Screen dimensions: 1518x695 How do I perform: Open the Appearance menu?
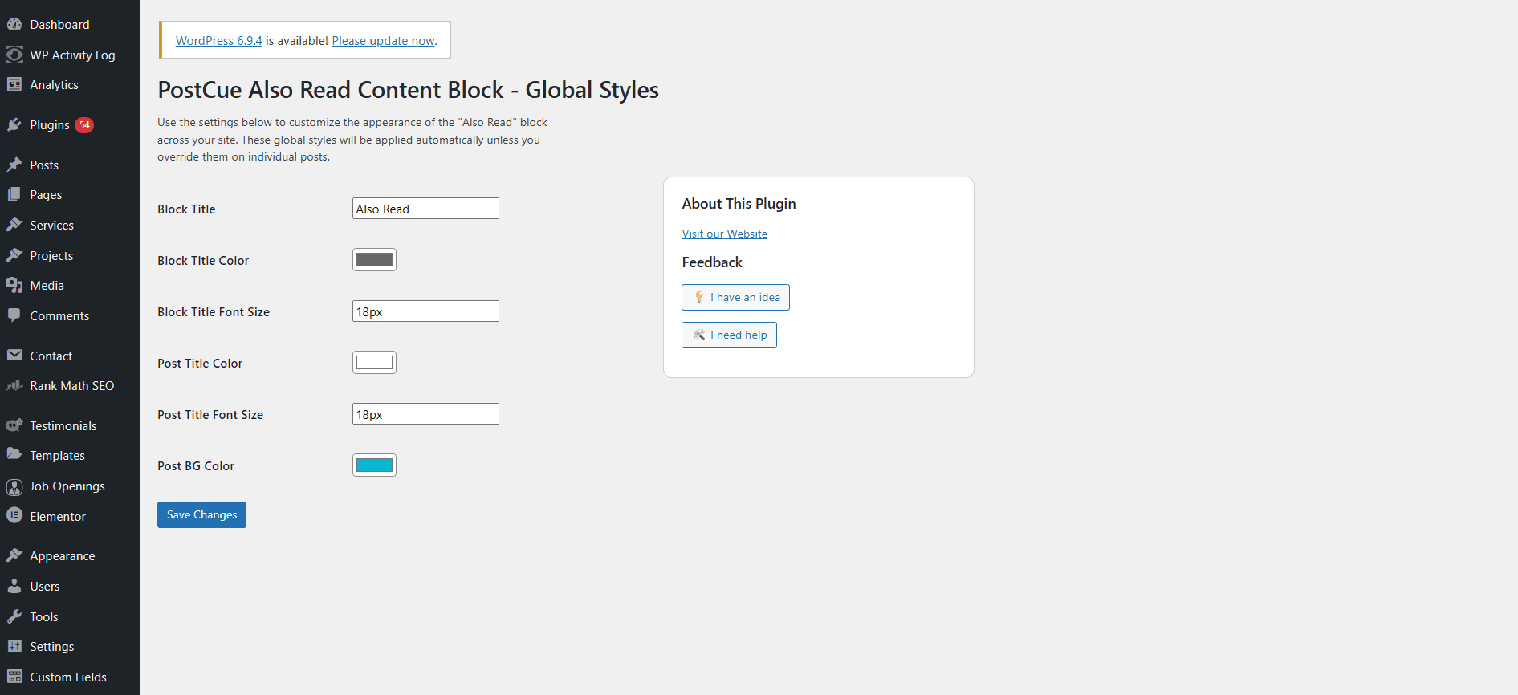point(70,555)
